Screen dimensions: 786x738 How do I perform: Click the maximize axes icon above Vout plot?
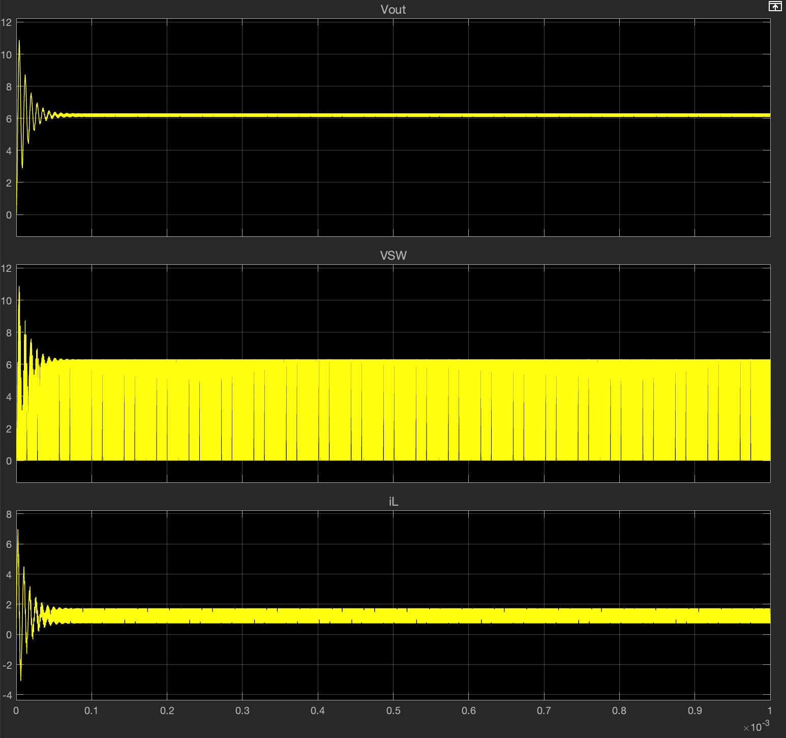coord(775,7)
